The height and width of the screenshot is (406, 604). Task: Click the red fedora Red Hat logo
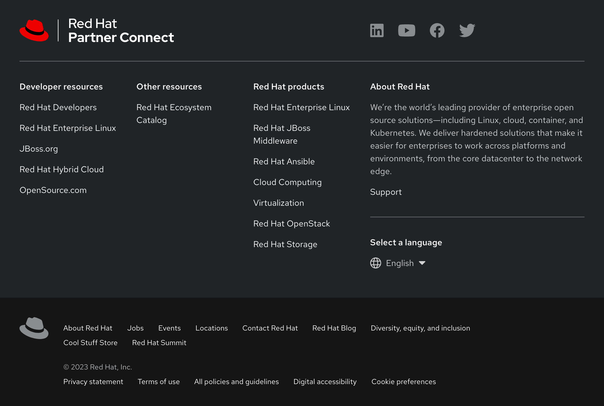tap(34, 30)
